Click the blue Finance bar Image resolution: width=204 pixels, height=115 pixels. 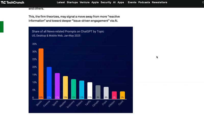[x=49, y=83]
